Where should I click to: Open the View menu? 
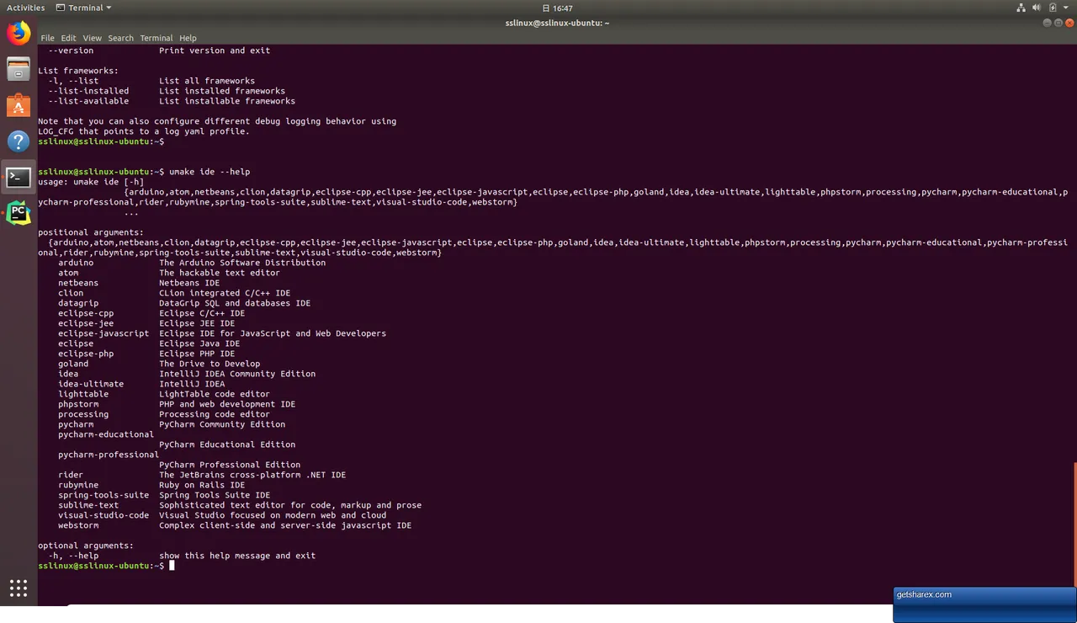click(92, 38)
